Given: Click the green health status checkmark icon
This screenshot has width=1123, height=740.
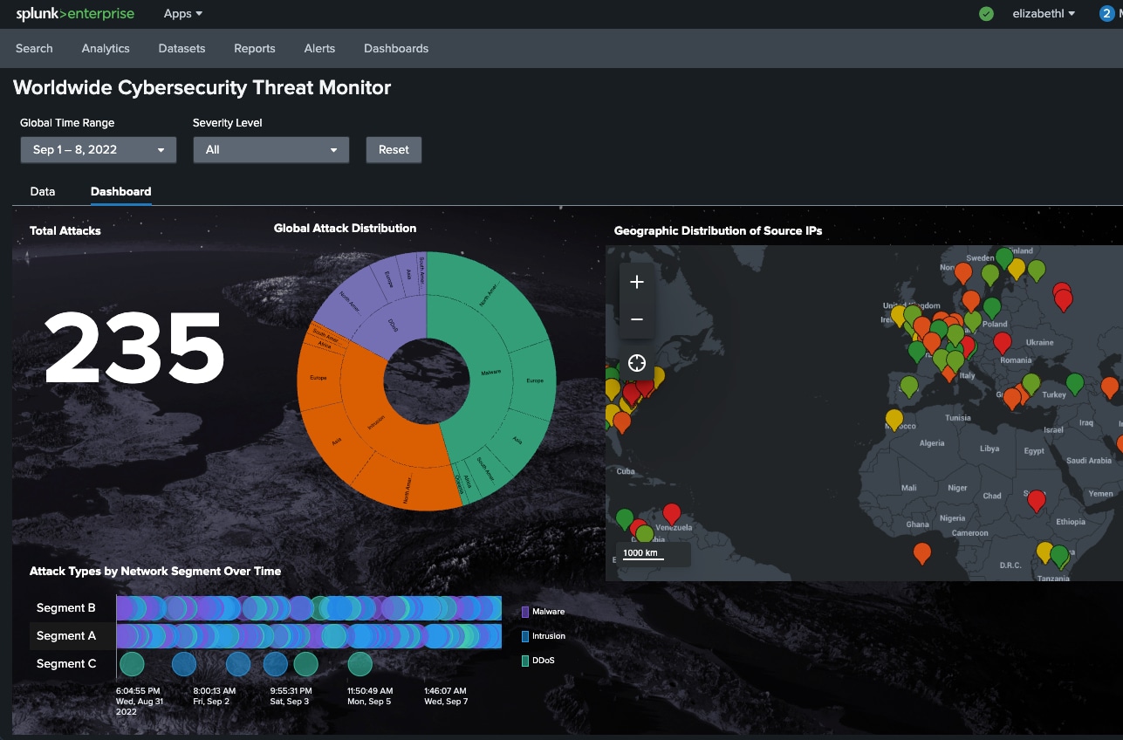Looking at the screenshot, I should pyautogui.click(x=986, y=14).
